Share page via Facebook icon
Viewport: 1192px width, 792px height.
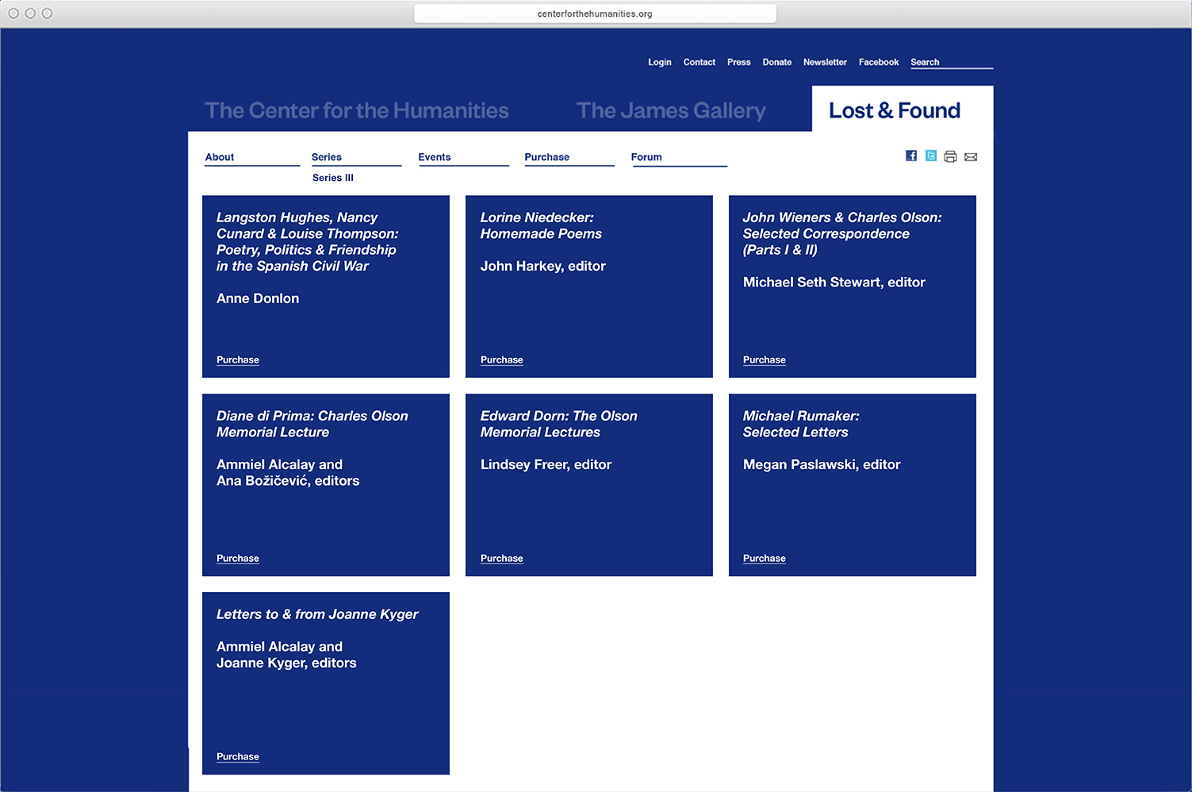(x=911, y=156)
